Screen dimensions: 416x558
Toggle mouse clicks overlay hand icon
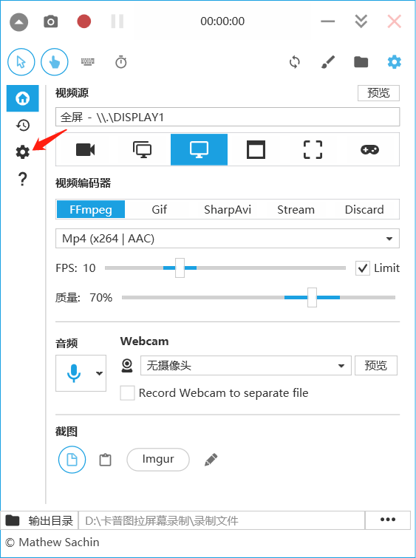pos(55,62)
